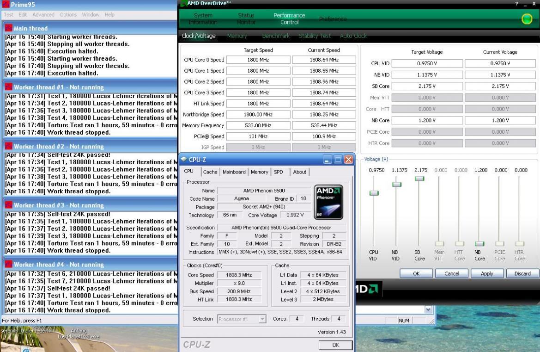The image size is (540, 352).
Task: Open the Test menu in Prime95
Action: [x=9, y=15]
